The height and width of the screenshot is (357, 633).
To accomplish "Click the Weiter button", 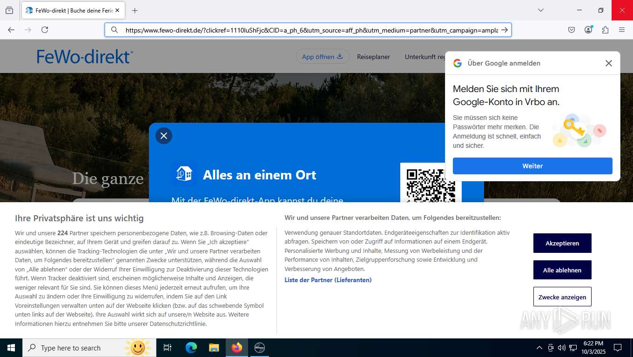I will pos(532,166).
